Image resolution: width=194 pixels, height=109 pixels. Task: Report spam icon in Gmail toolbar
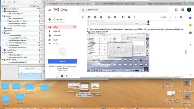coord(95,17)
